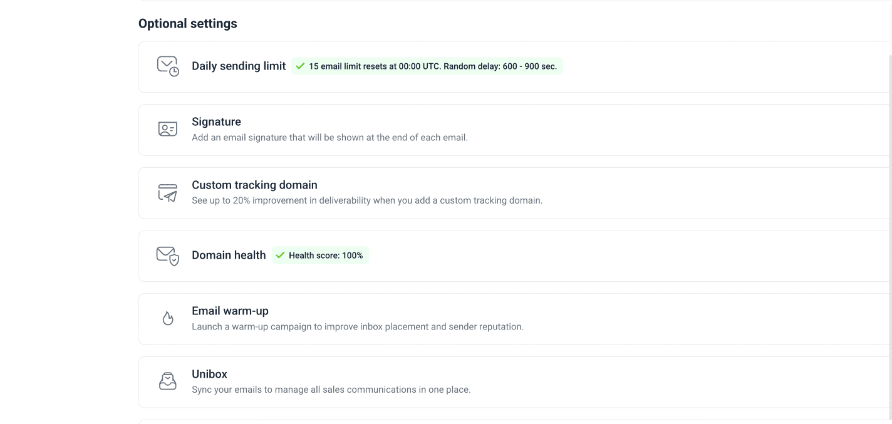892x424 pixels.
Task: Click the Custom tracking domain icon
Action: (167, 193)
